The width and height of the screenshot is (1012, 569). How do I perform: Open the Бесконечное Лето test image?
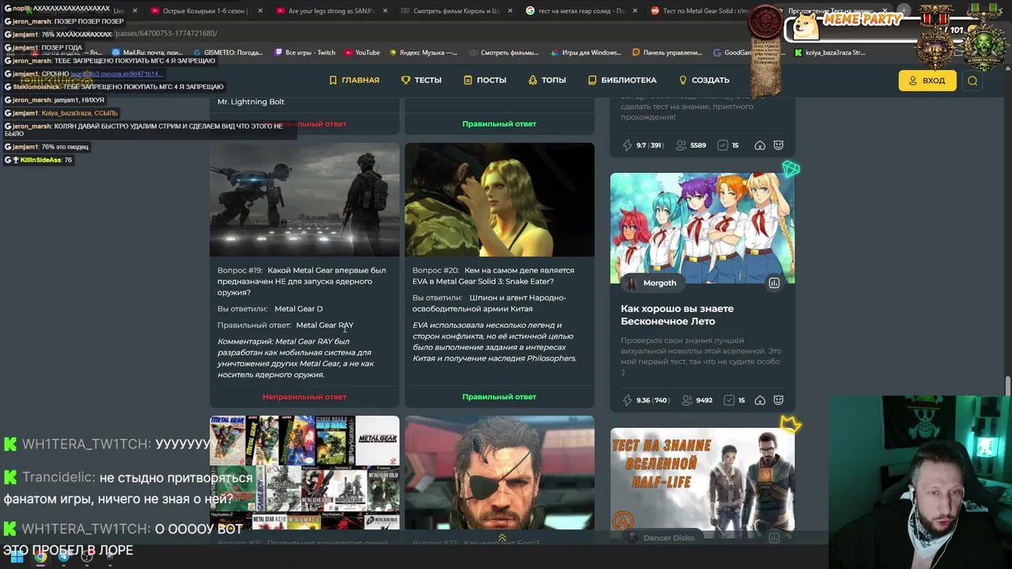coord(702,228)
